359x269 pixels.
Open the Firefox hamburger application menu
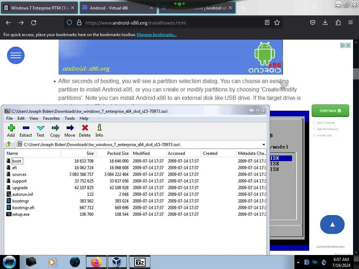pyautogui.click(x=351, y=22)
